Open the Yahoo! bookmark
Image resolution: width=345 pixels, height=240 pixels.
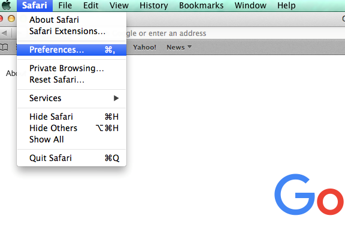click(x=144, y=47)
